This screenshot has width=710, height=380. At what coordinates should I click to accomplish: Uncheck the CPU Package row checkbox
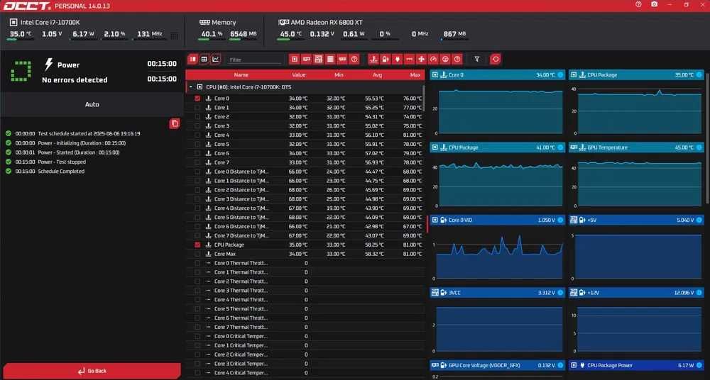pyautogui.click(x=197, y=245)
